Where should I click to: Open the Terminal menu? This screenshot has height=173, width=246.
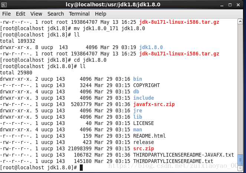79,14
